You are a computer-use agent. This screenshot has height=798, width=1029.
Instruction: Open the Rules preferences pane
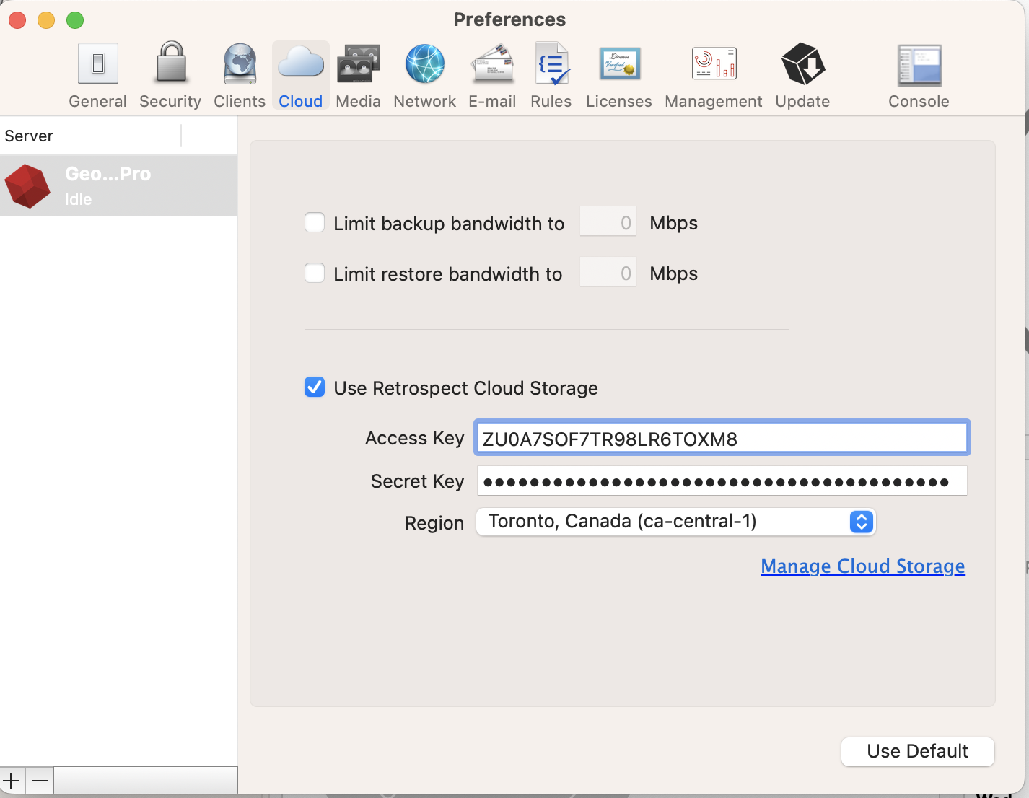[551, 76]
